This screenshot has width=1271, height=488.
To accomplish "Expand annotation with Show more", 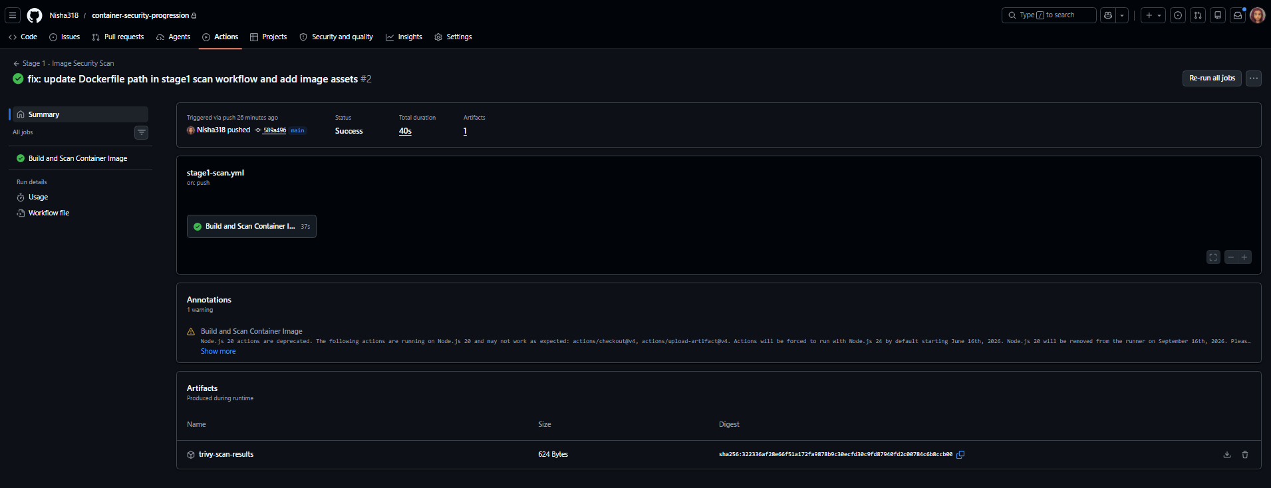I will click(x=218, y=352).
